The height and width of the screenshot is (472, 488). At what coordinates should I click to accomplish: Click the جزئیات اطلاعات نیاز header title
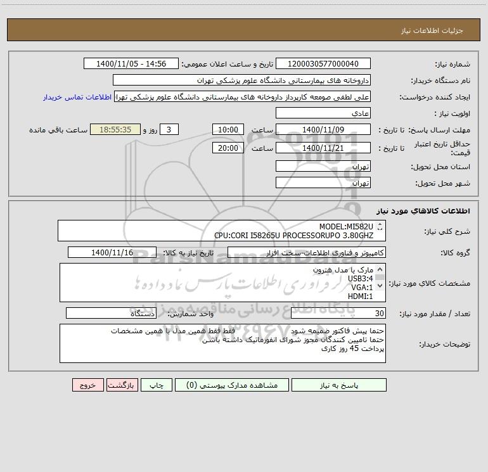click(432, 30)
